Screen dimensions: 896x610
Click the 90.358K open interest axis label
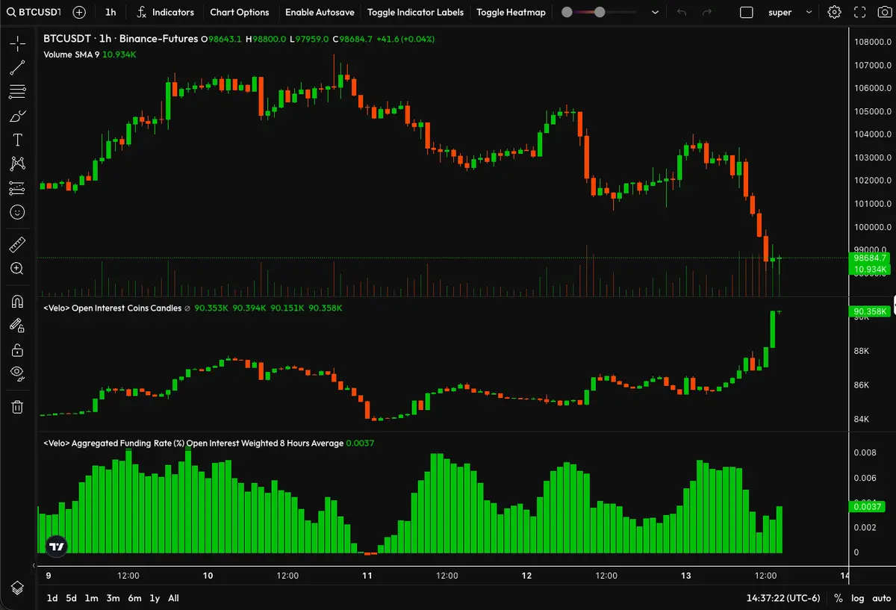pos(870,311)
